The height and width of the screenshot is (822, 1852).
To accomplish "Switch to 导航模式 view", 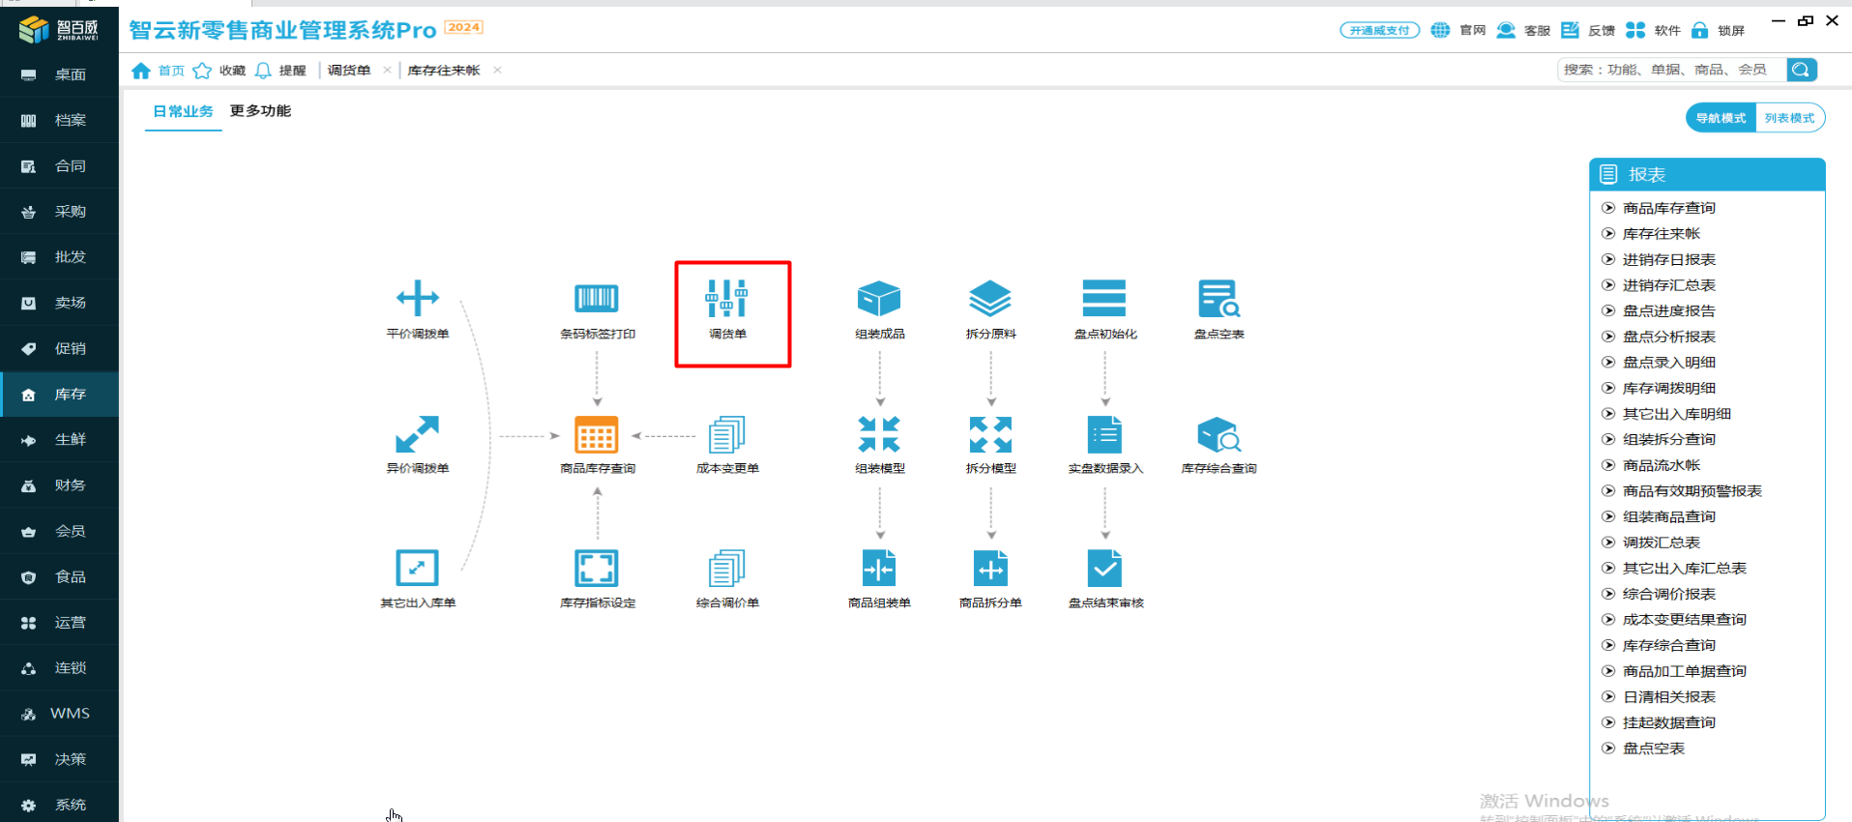I will pyautogui.click(x=1720, y=118).
